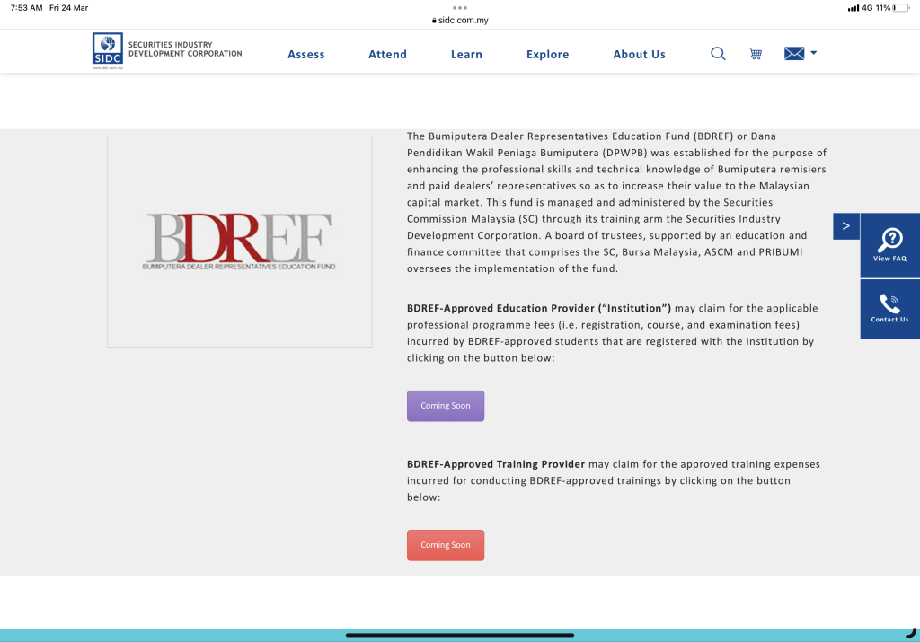Open the About Us menu
Screen dimensions: 920x642
639,55
